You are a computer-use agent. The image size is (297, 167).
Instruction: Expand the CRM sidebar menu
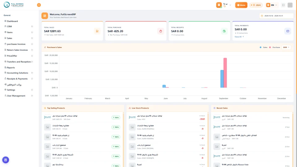pyautogui.click(x=18, y=27)
